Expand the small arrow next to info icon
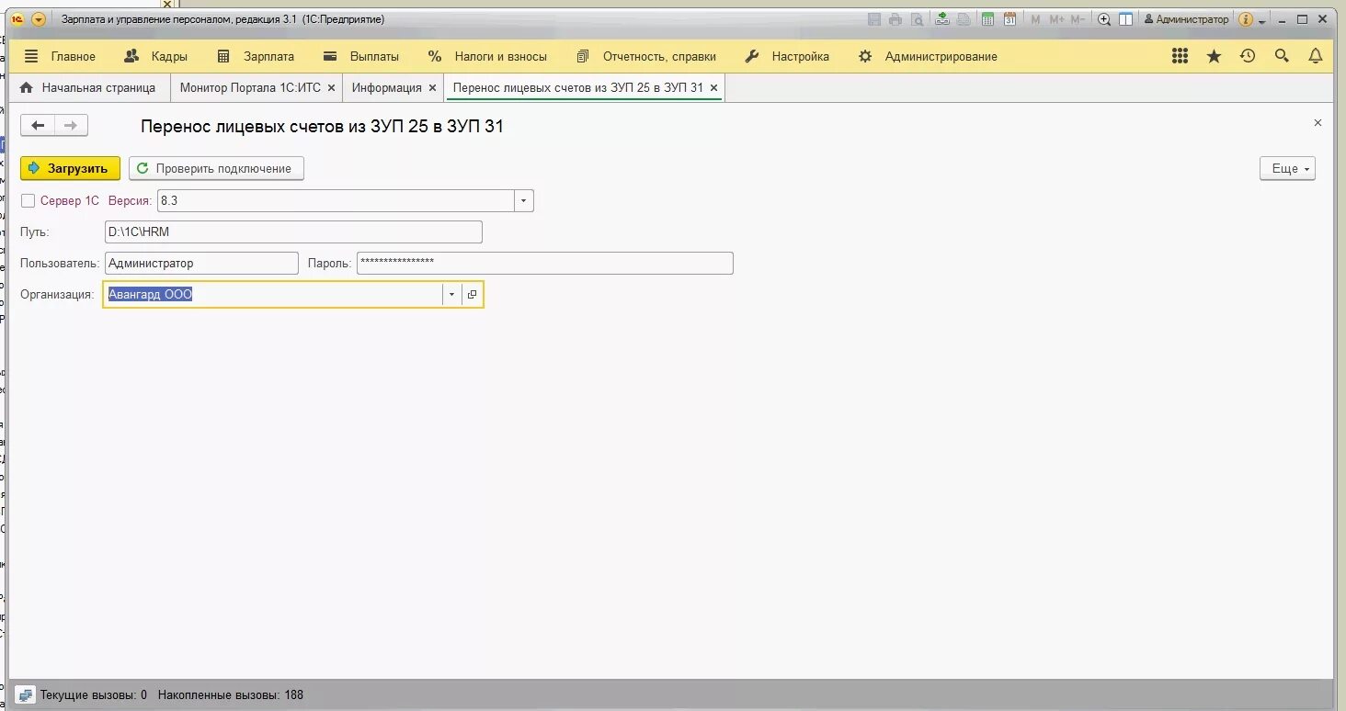1346x711 pixels. [1262, 20]
